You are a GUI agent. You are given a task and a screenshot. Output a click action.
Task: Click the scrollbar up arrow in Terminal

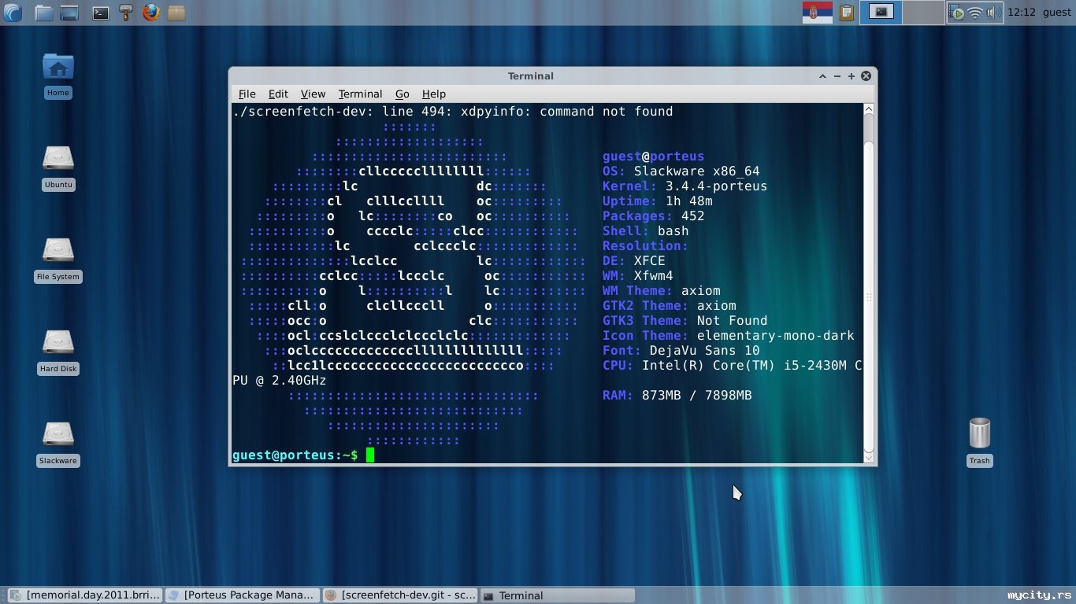(869, 109)
